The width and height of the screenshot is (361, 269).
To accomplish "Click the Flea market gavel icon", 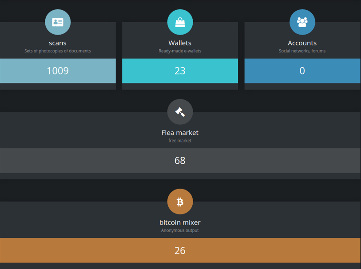I will (x=180, y=112).
